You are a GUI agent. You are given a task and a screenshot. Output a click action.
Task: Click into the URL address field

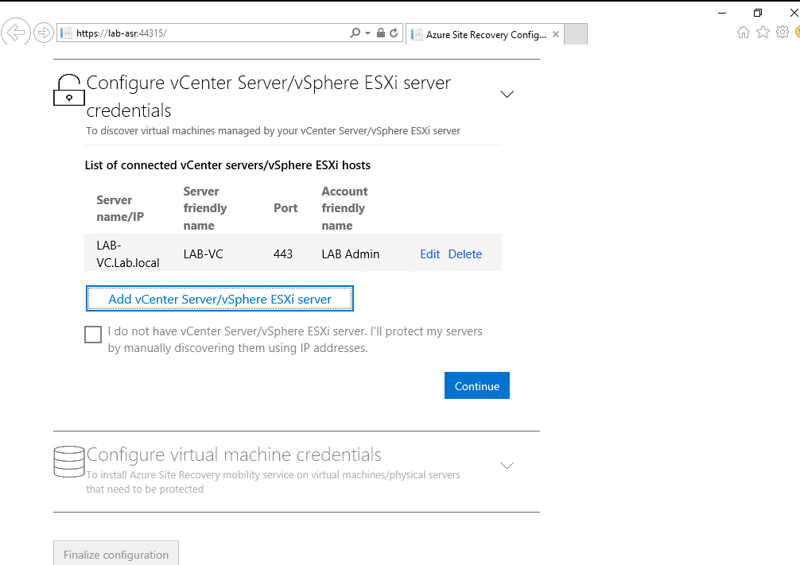tap(239, 33)
